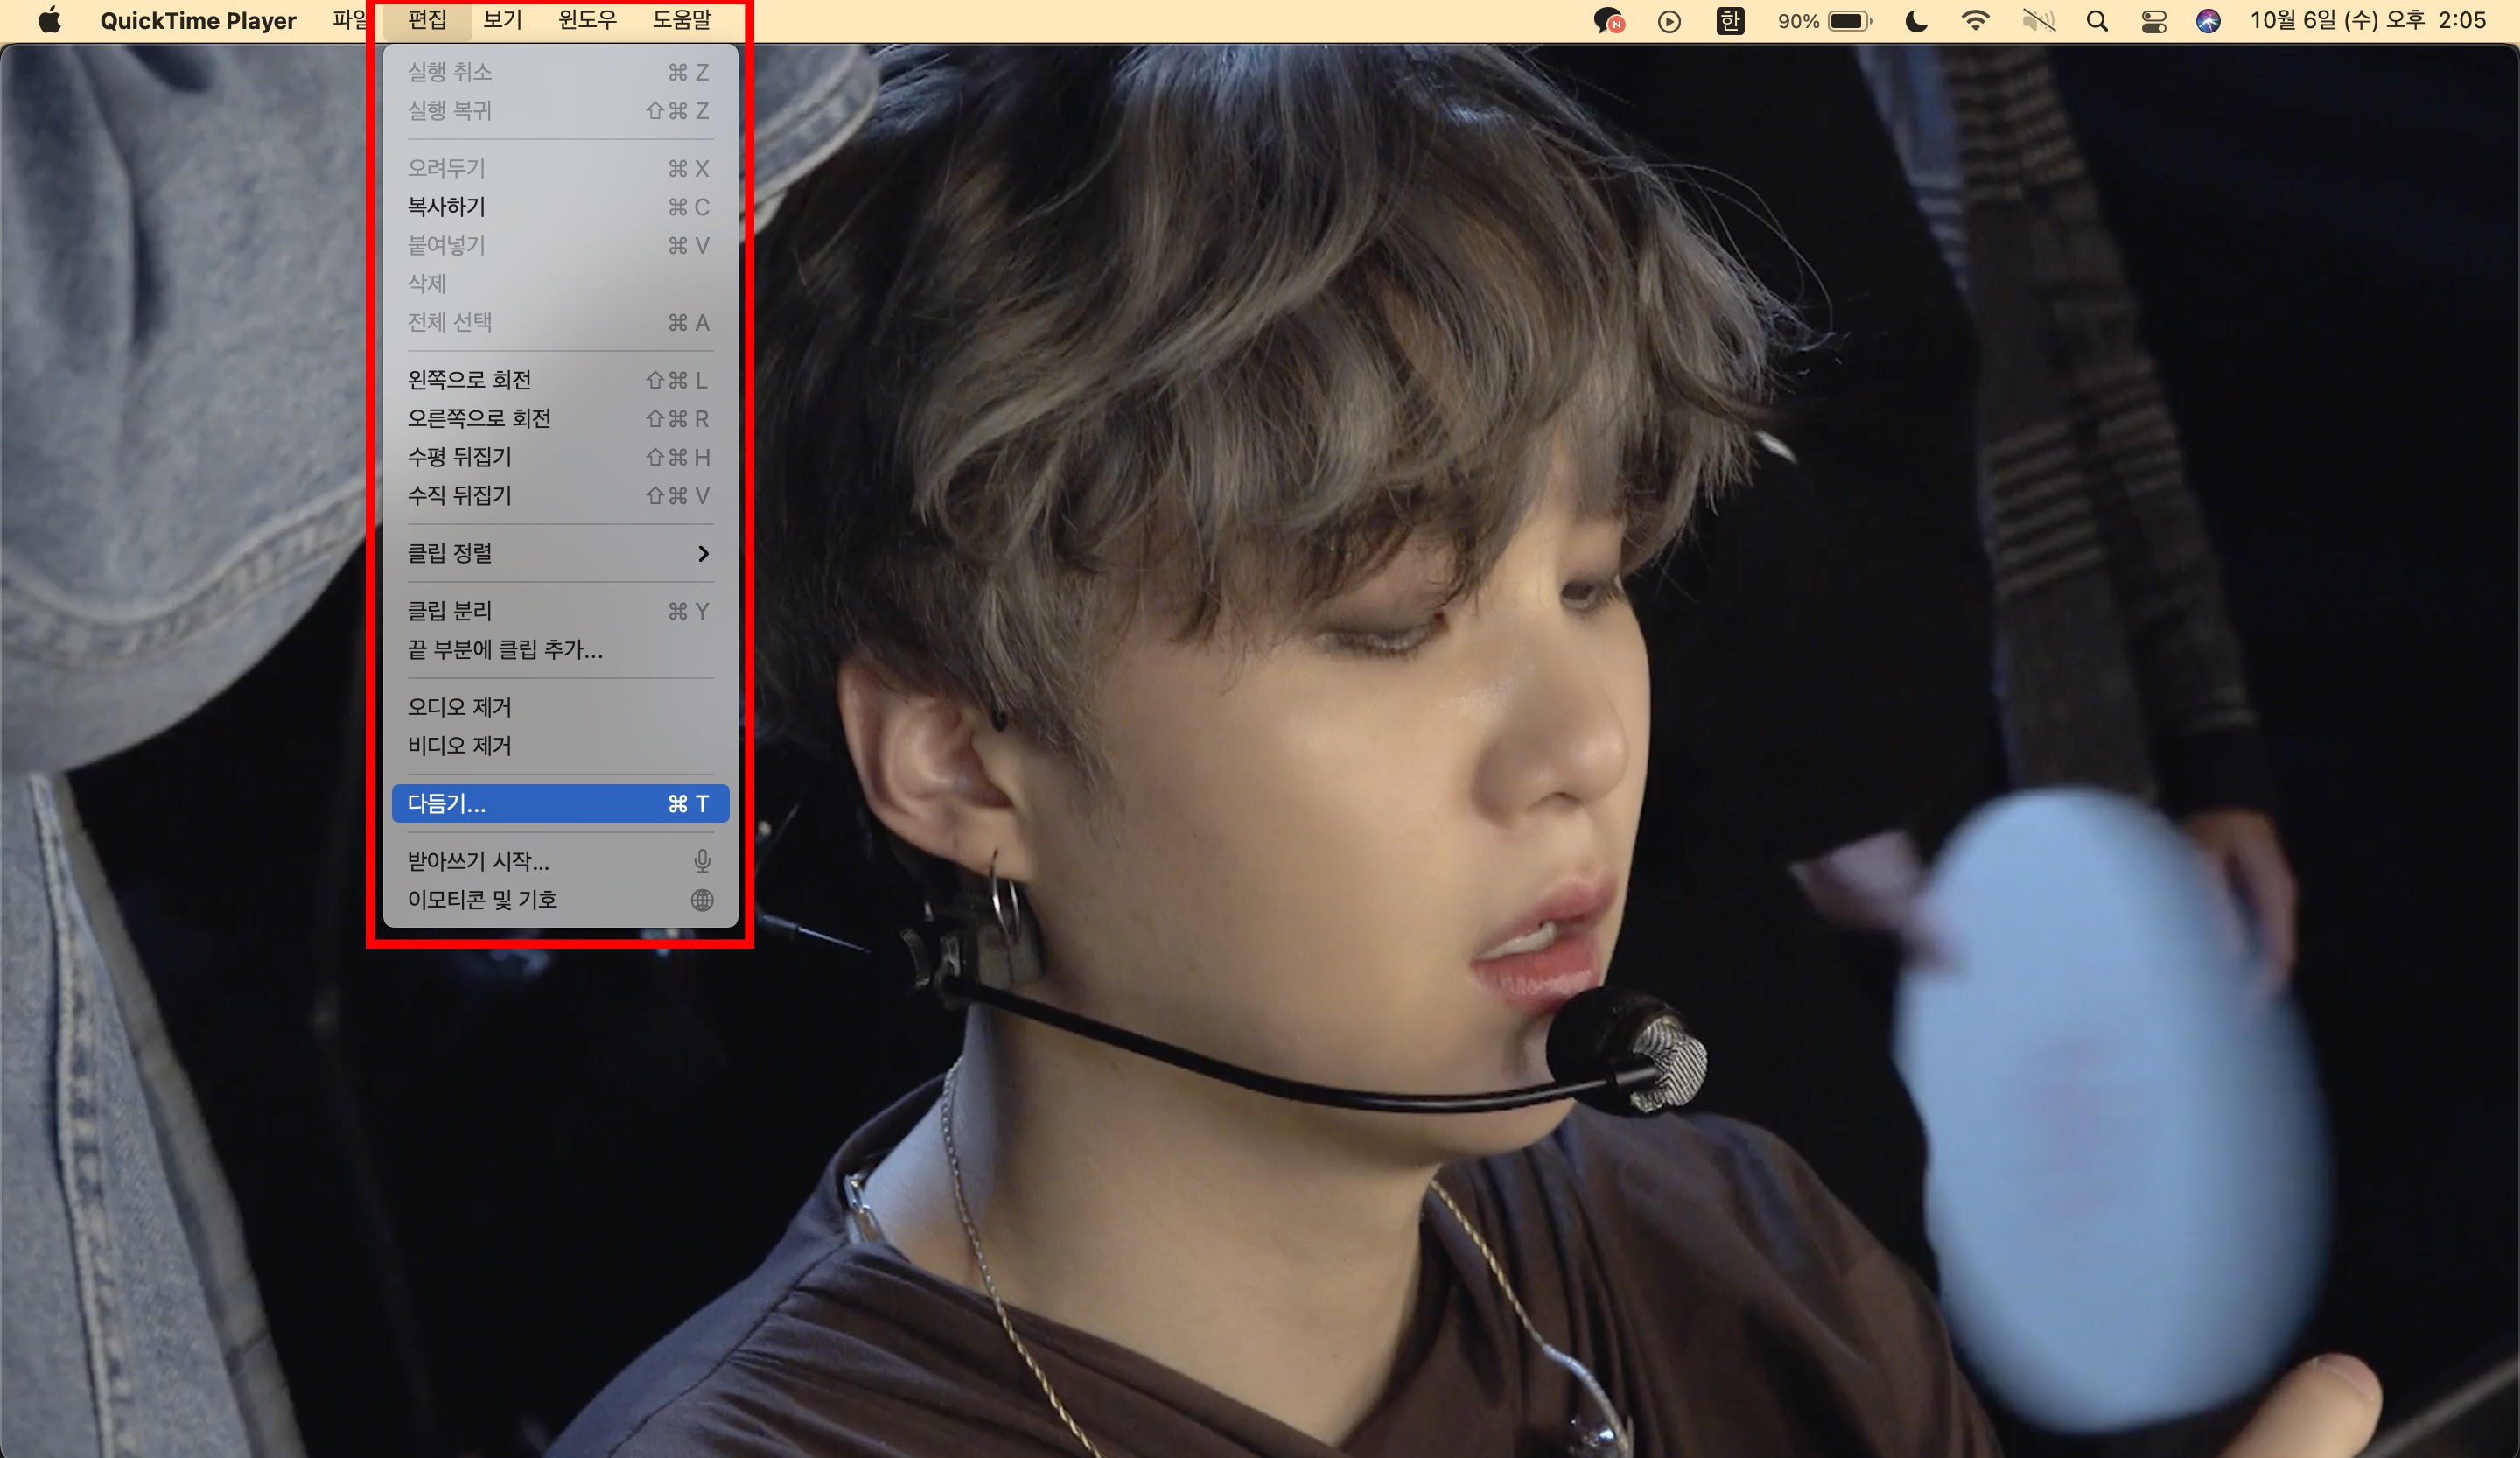
Task: Expand the 클립 정렬 submenu
Action: (560, 553)
